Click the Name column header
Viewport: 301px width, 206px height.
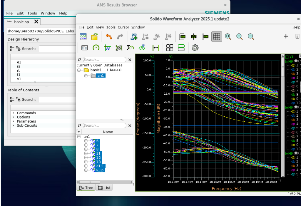(x=108, y=132)
